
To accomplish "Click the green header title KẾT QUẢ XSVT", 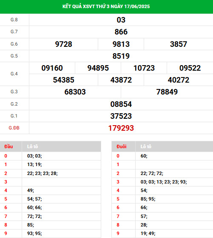I will coord(106,6).
